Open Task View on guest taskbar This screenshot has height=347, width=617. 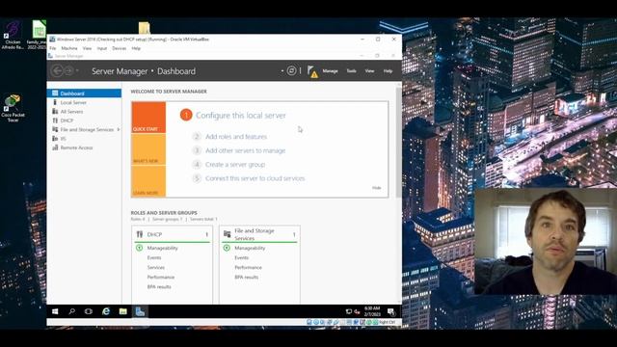tap(89, 311)
